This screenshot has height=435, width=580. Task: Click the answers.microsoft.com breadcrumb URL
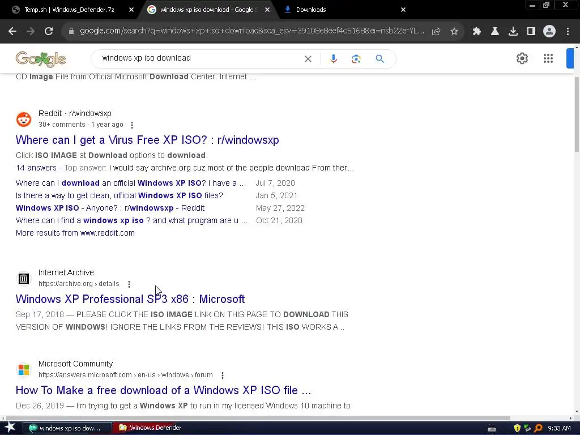click(125, 375)
